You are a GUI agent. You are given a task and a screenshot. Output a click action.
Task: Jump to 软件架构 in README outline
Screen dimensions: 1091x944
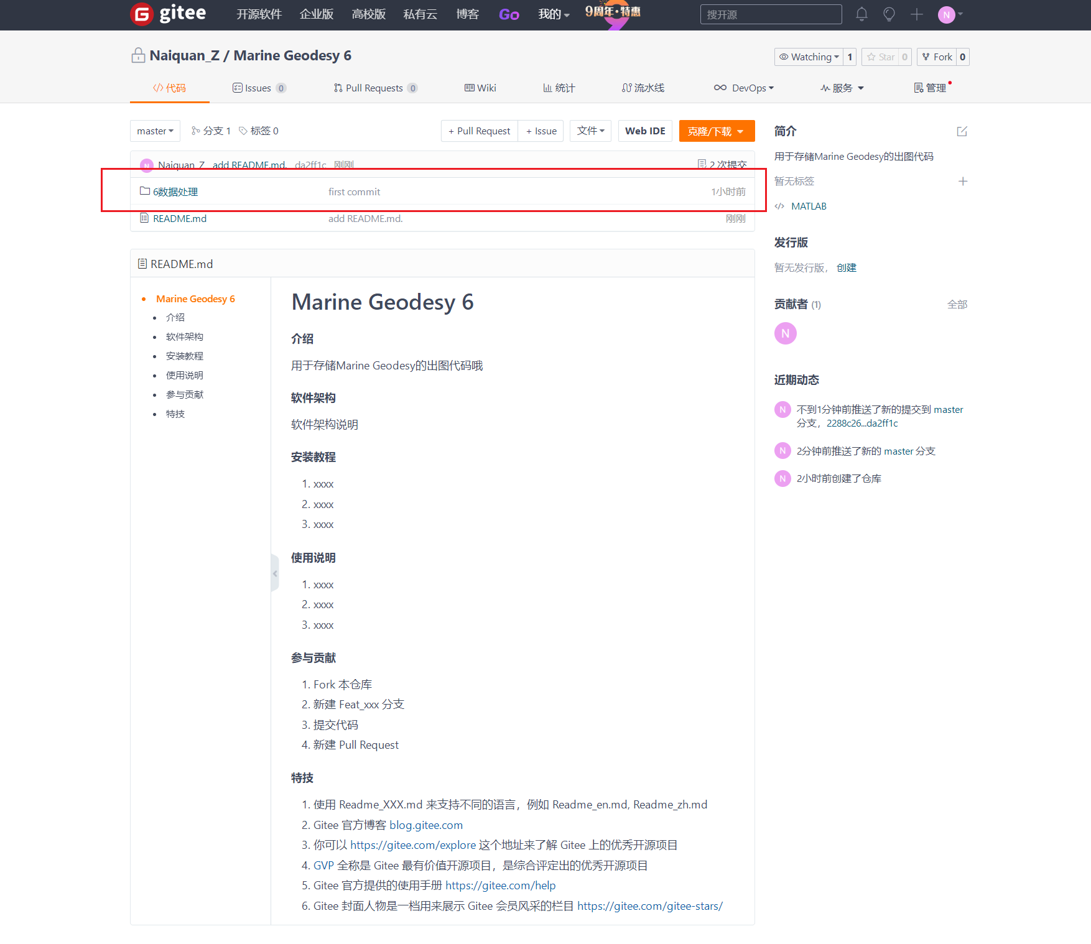click(185, 336)
